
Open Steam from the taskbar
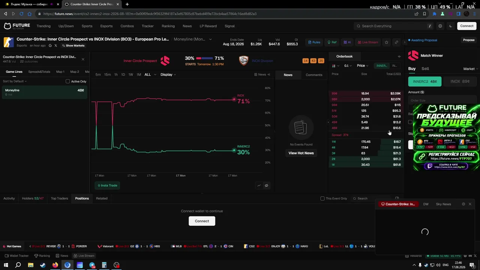point(43,265)
